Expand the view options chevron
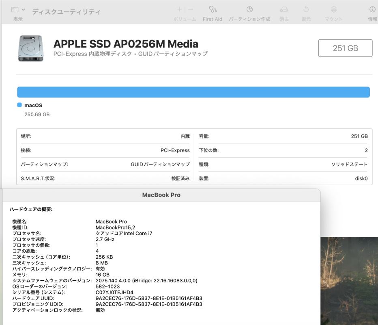 tap(24, 10)
